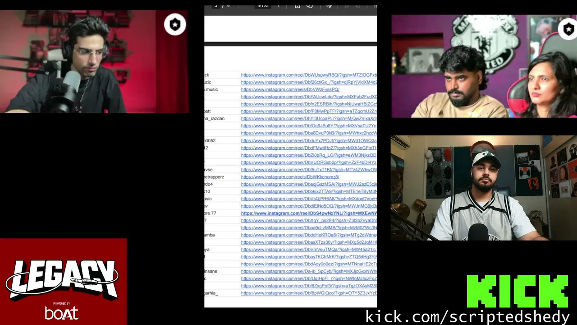
Task: Select the username cell ending "rdo4"
Action: pyautogui.click(x=208, y=184)
